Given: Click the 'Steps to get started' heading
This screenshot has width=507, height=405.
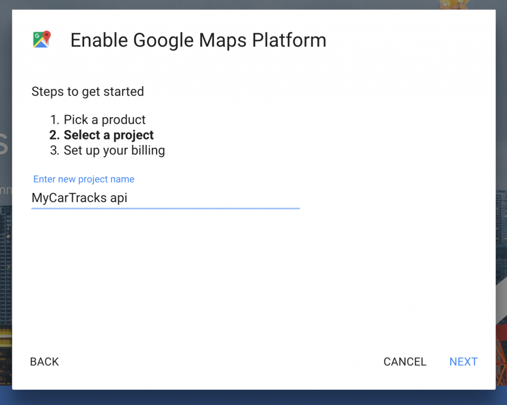Looking at the screenshot, I should (x=88, y=91).
